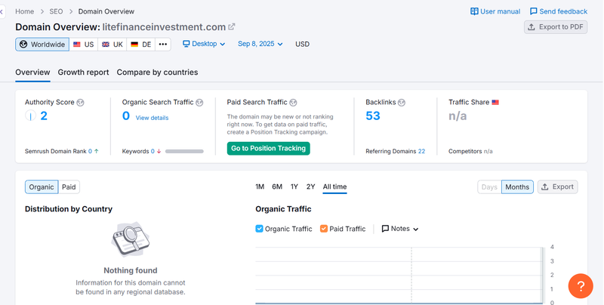The width and height of the screenshot is (604, 305).
Task: Open the orange help question mark button
Action: [x=581, y=285]
